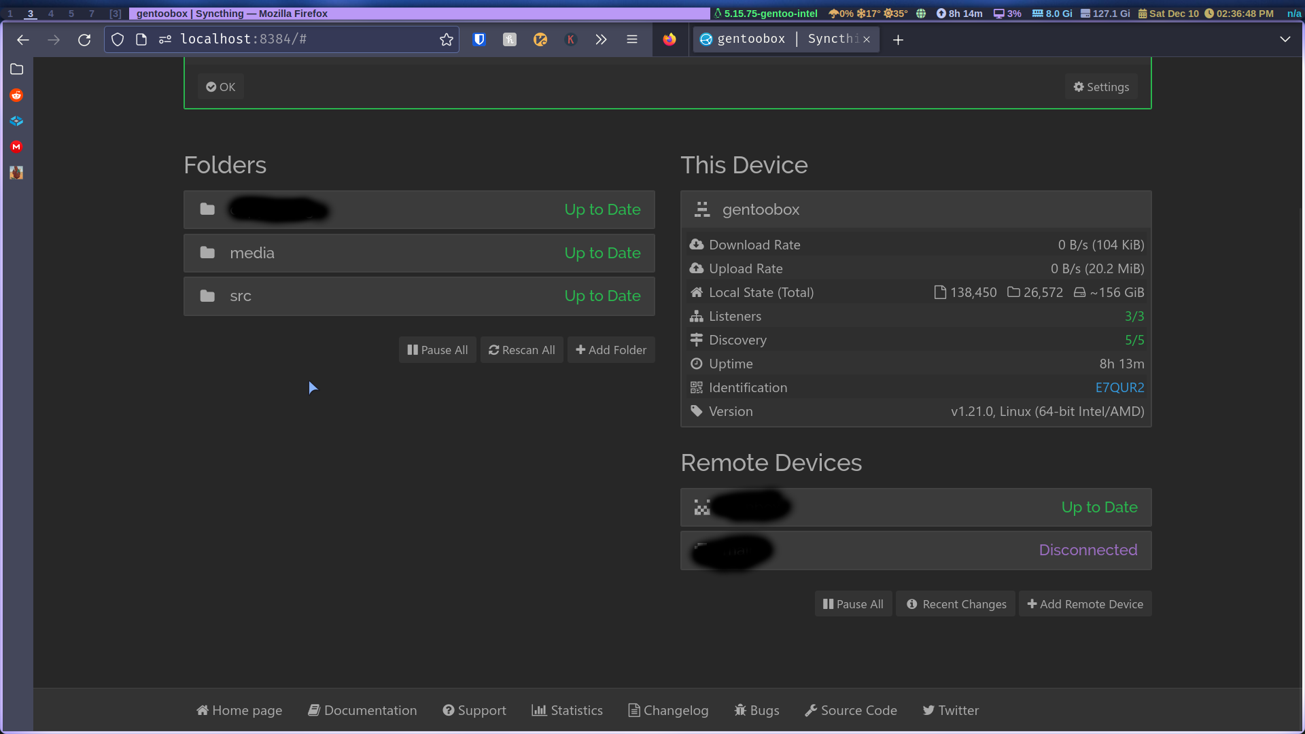Go back with the browser back arrow
The width and height of the screenshot is (1305, 734).
coord(23,39)
